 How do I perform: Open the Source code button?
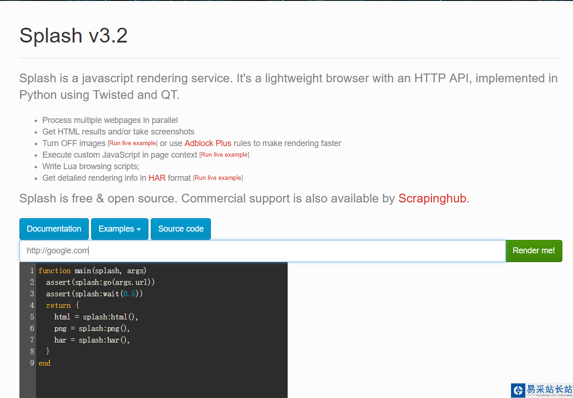point(181,229)
